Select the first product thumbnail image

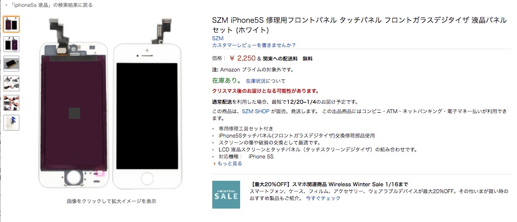[11, 24]
